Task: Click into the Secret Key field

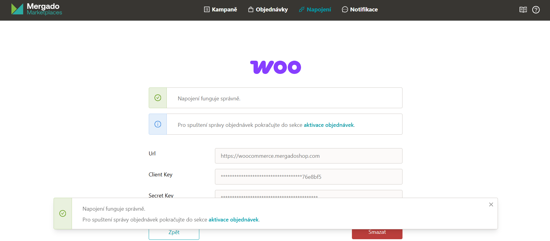Action: (x=309, y=194)
